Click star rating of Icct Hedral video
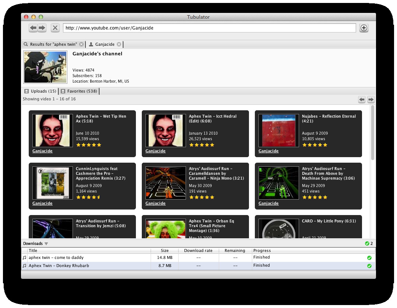This screenshot has width=397, height=308. (x=202, y=145)
